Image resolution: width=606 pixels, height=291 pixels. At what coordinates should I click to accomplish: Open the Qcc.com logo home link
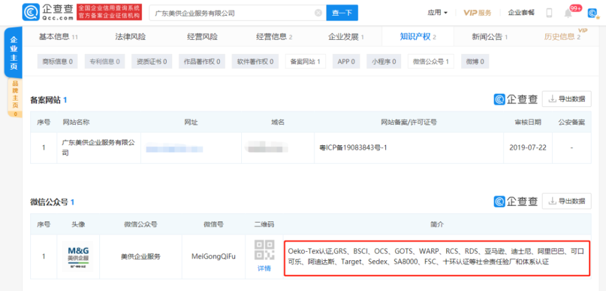(x=48, y=13)
